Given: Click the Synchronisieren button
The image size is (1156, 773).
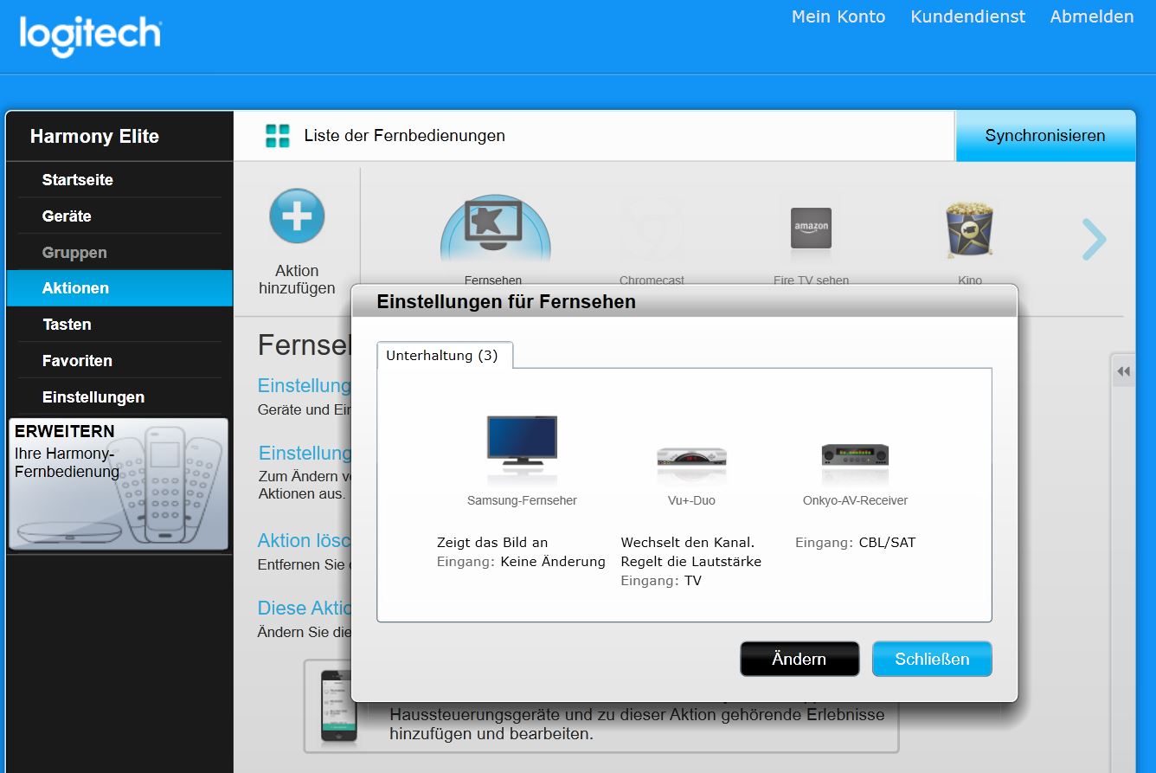Looking at the screenshot, I should [x=1045, y=136].
